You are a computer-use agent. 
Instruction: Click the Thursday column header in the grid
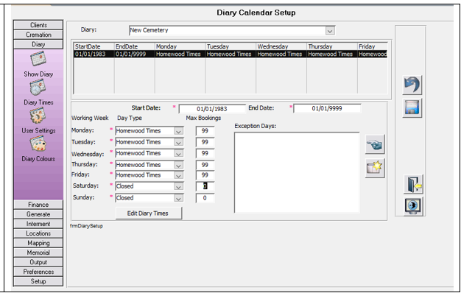click(332, 46)
